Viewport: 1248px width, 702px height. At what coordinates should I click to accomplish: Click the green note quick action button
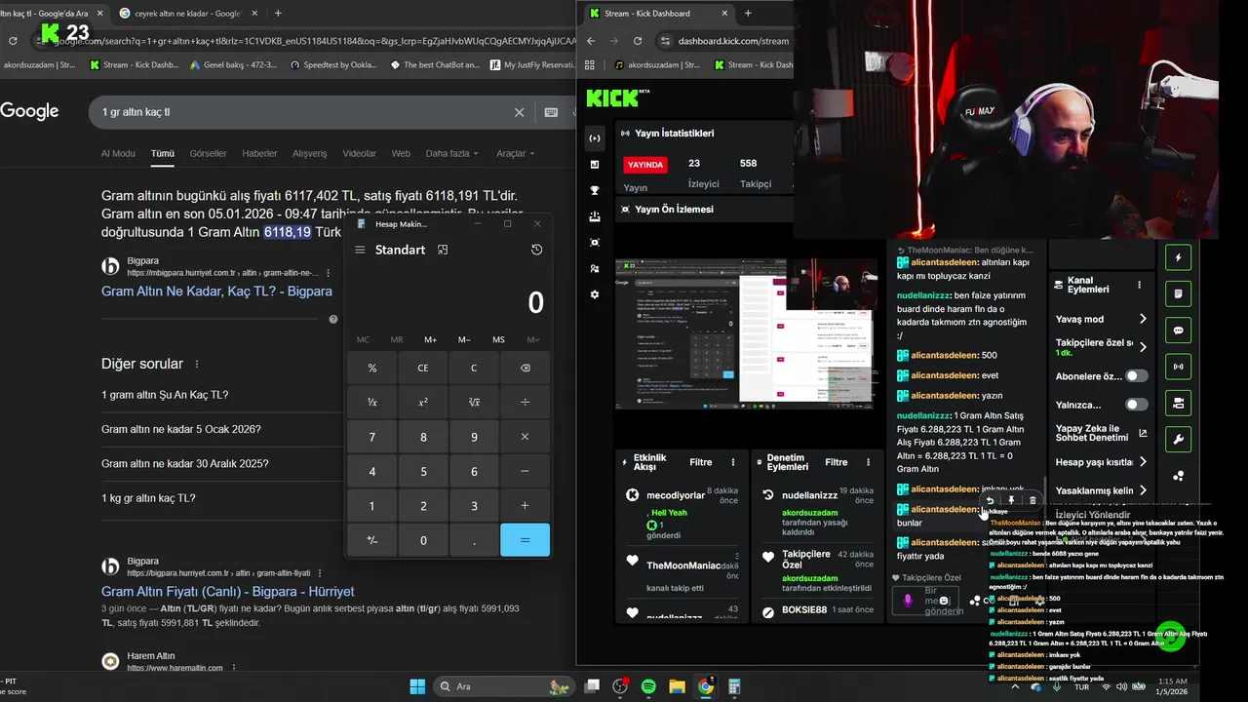1178,293
